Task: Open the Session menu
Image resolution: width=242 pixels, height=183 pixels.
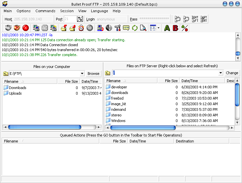Action: 67,11
